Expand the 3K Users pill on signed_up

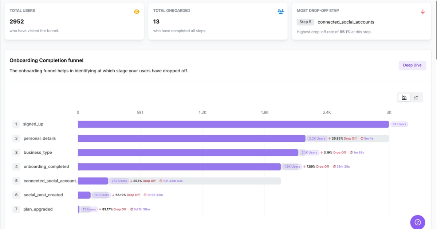399,124
